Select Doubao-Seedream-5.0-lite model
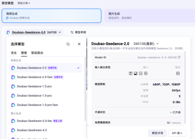Screen dimensions: 195x139 pos(45,121)
